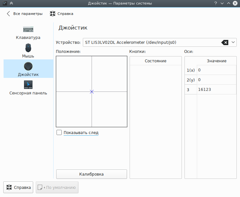This screenshot has width=240, height=197.
Task: Open the Mouse (Мышь) settings icon
Action: coord(28,48)
